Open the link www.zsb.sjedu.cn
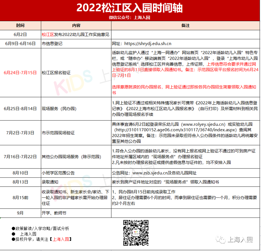This screenshot has width=261, height=251. pos(150,173)
